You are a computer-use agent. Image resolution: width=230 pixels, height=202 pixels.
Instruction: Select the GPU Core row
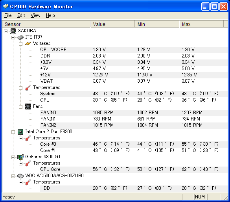pyautogui.click(x=134, y=169)
